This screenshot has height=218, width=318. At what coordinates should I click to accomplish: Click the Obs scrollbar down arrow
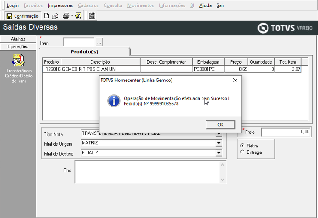222,180
